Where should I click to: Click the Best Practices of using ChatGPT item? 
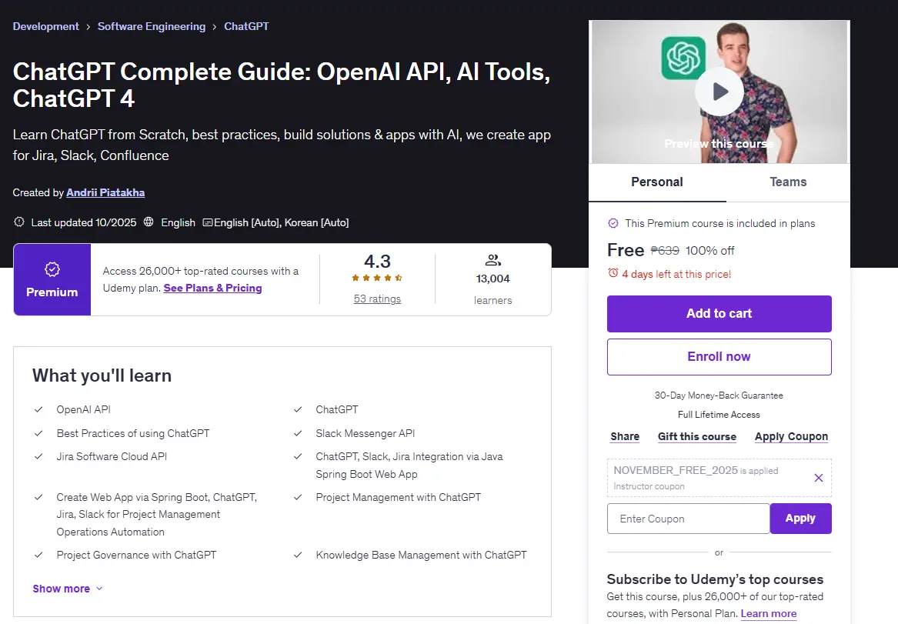(133, 433)
